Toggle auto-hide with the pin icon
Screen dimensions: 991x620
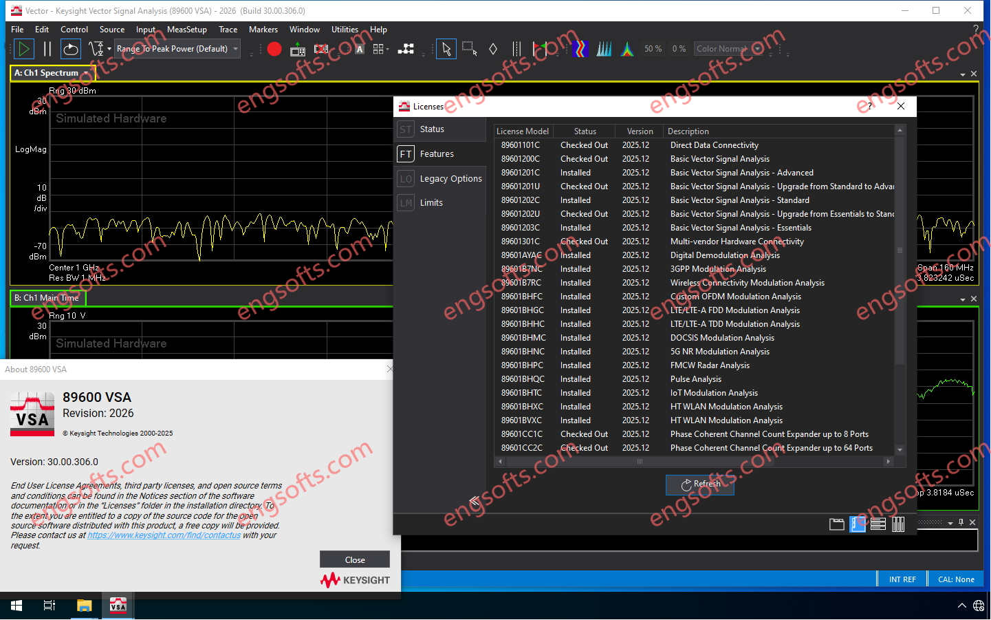(x=961, y=522)
